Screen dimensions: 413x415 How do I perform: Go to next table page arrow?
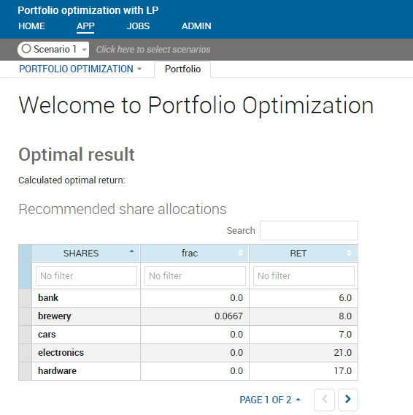[348, 400]
